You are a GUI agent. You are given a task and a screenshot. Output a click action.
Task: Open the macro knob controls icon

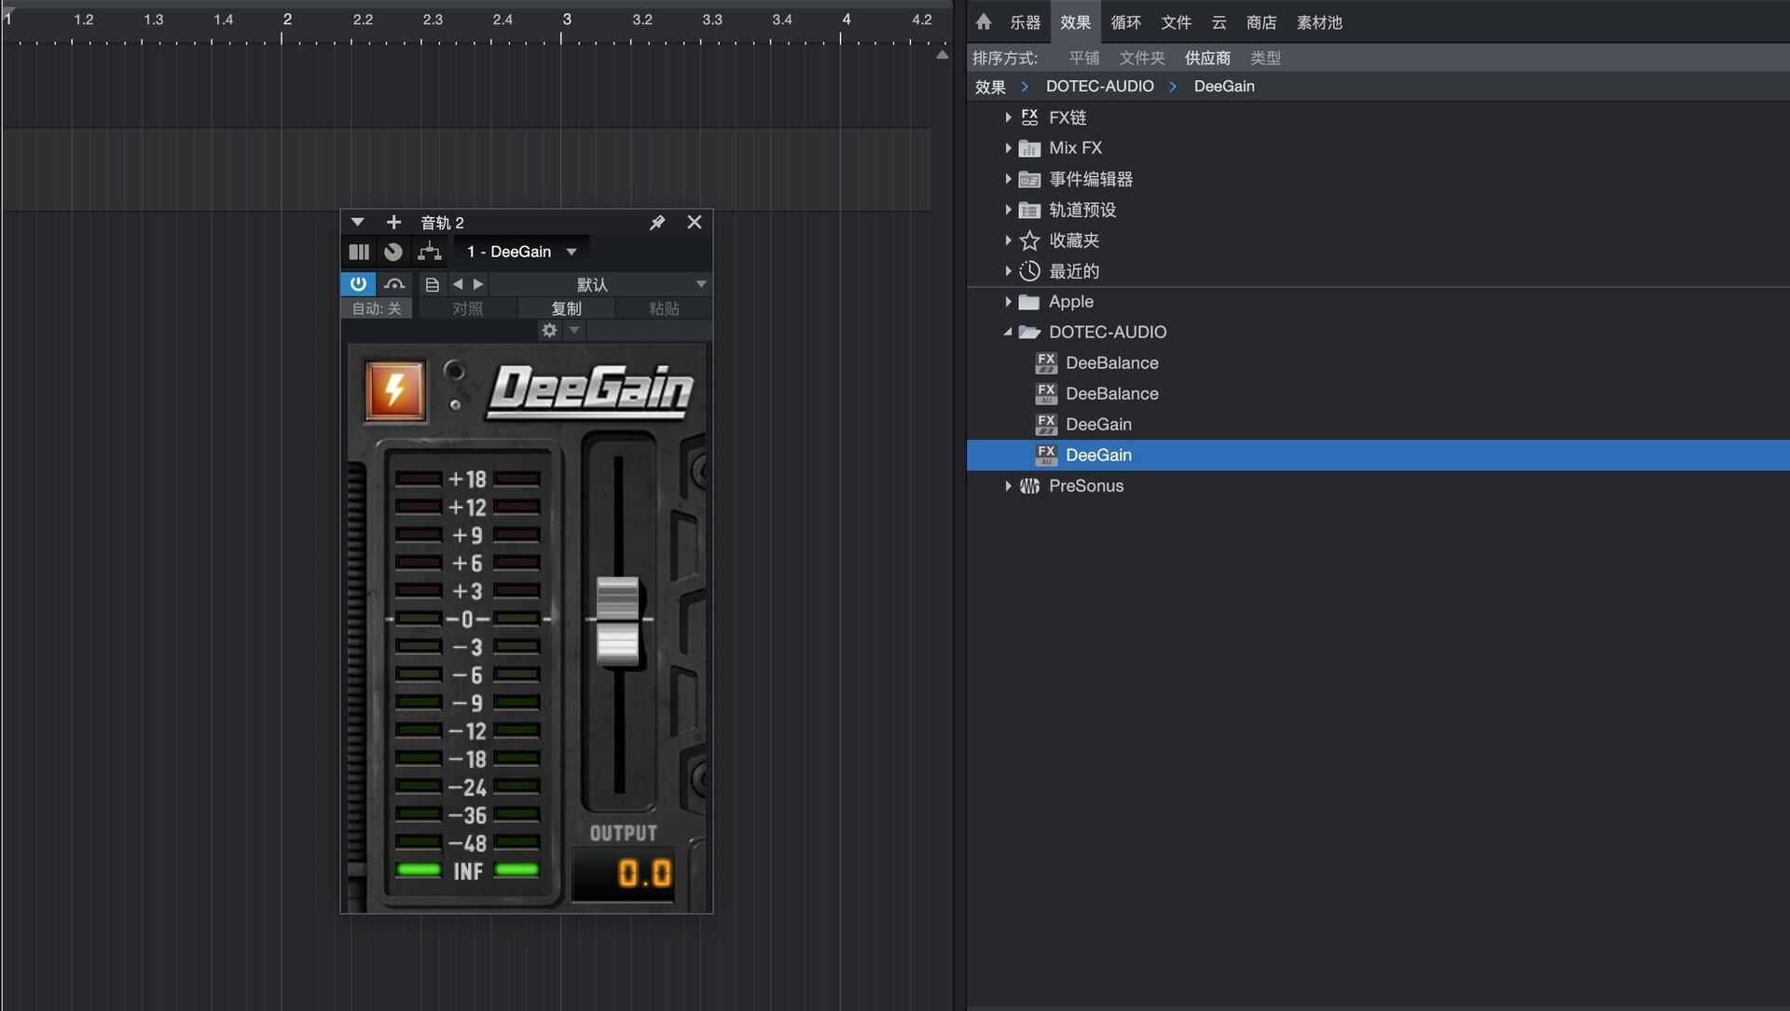393,252
